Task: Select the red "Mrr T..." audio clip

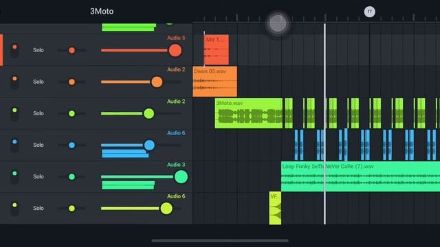Action: point(217,50)
